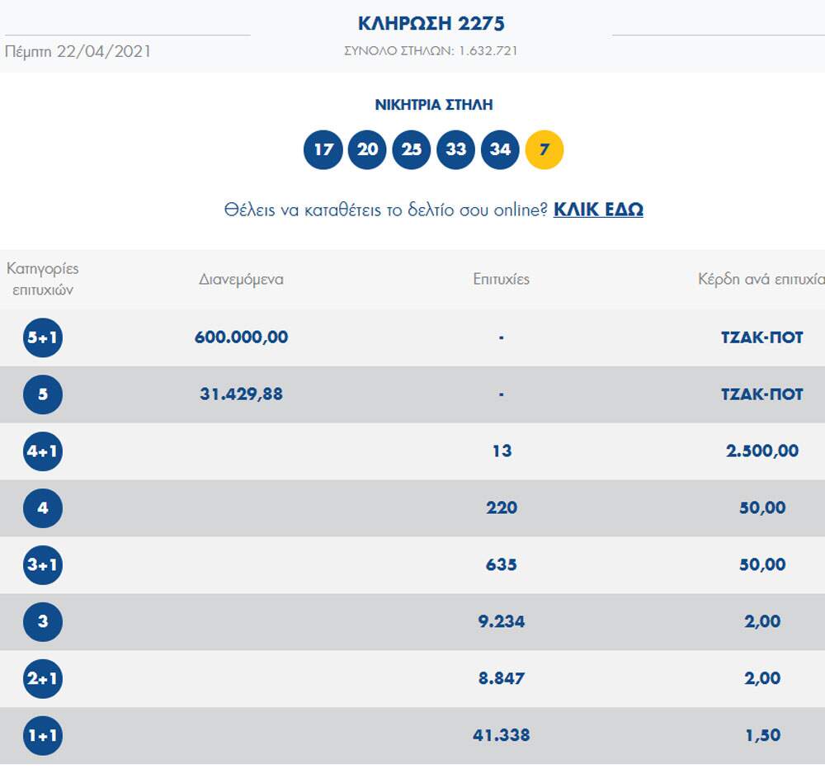Viewport: 825px width, 769px height.
Task: Select the 4+1 category badge
Action: (43, 451)
